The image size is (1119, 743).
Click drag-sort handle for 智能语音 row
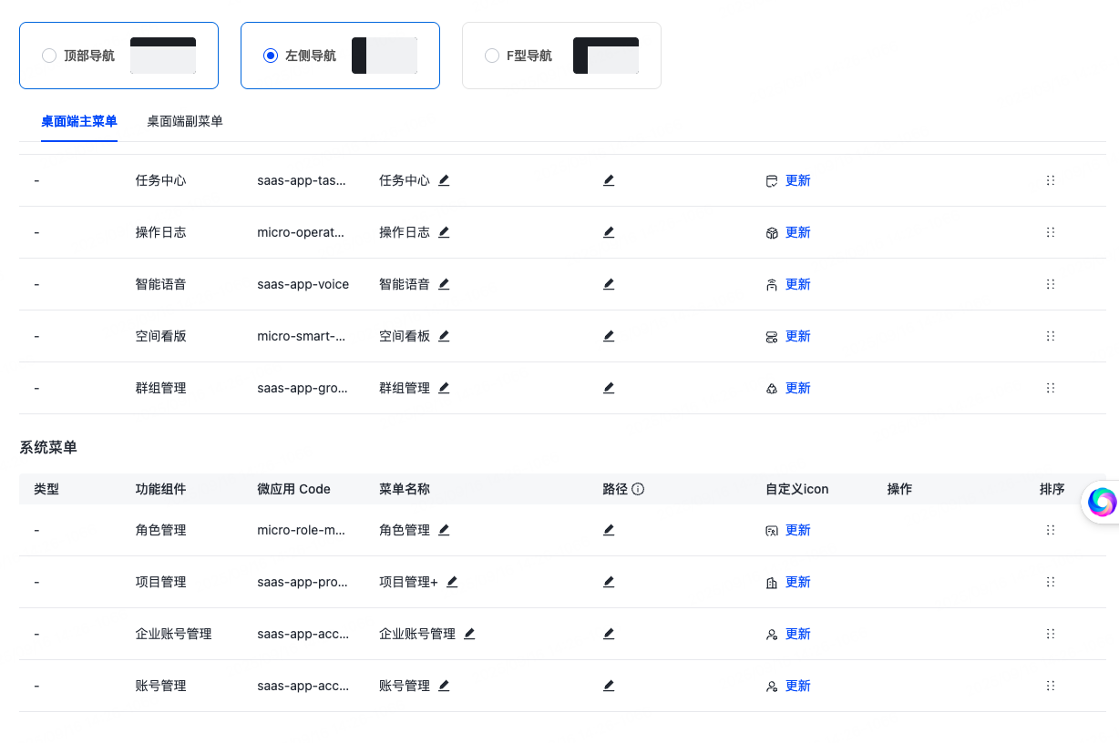click(1051, 284)
